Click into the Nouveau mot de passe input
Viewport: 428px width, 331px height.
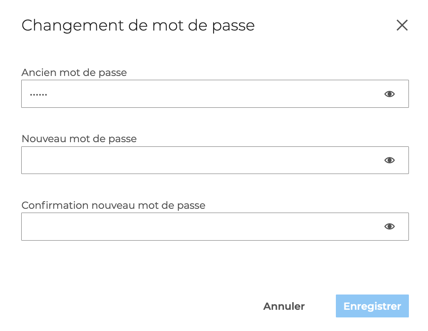(x=200, y=160)
